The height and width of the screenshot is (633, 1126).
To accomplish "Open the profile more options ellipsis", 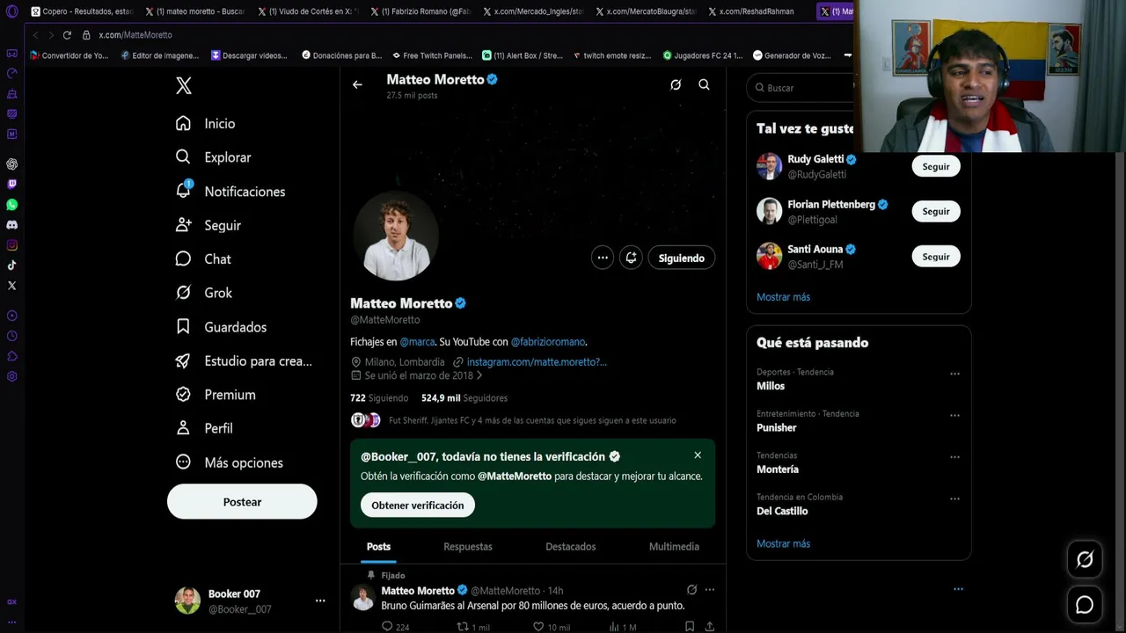I will pos(603,258).
